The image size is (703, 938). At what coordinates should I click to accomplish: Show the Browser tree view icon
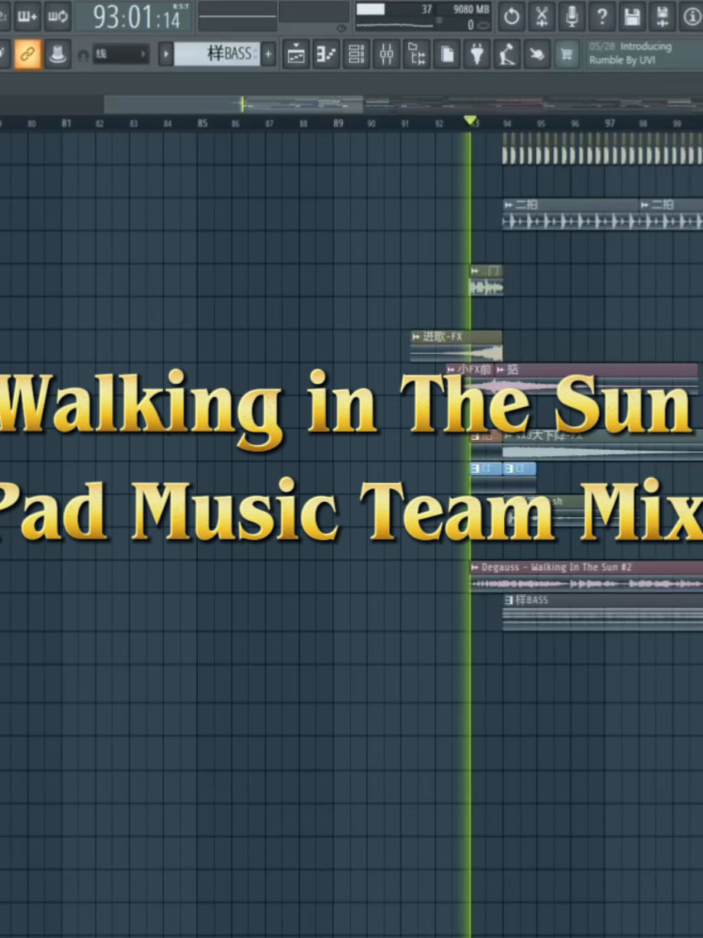tap(417, 54)
